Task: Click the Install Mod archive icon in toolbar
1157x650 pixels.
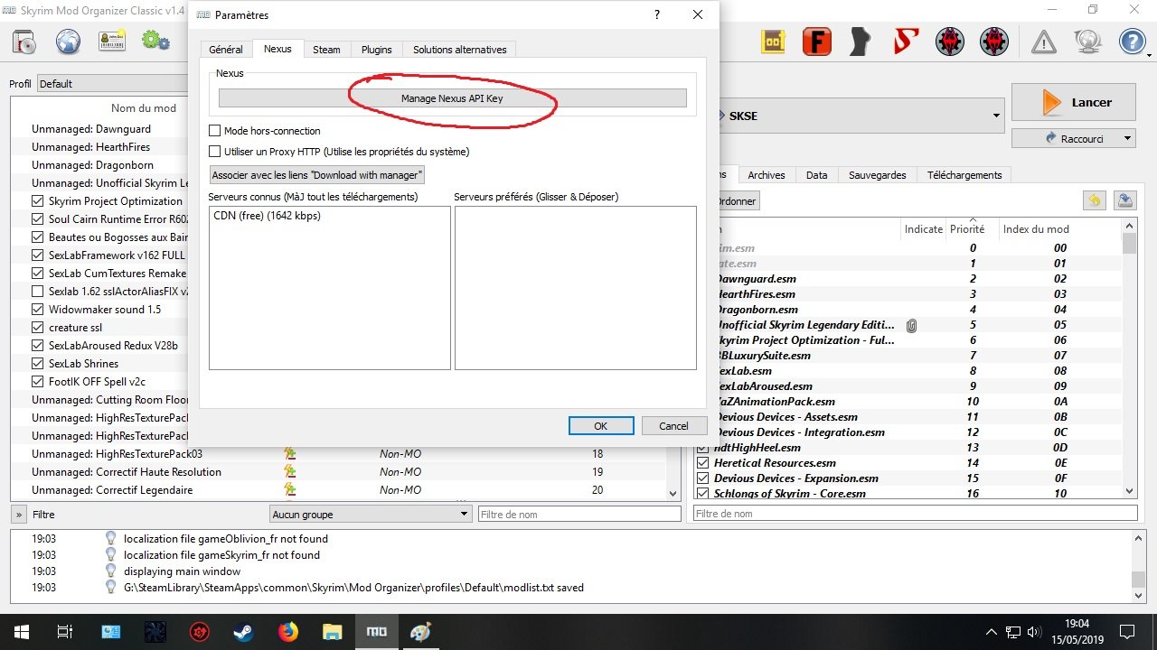Action: pos(24,42)
